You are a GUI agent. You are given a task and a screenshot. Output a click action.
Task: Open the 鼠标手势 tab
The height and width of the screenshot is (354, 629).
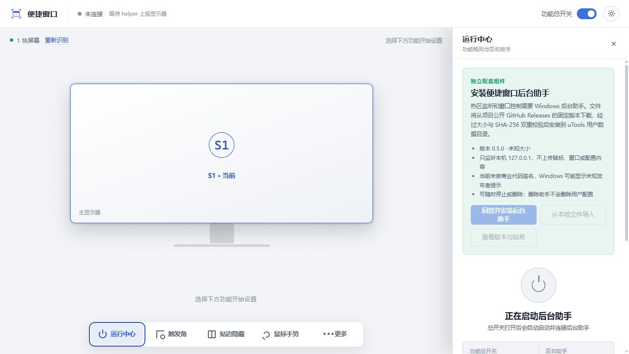click(x=281, y=334)
